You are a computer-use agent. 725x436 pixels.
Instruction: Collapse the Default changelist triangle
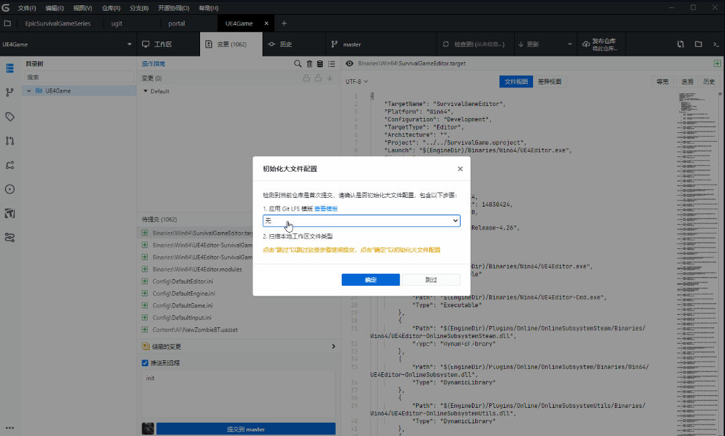pos(145,91)
